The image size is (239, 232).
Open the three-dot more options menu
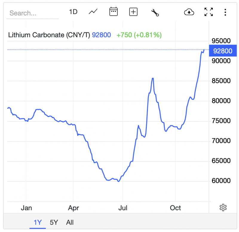click(x=225, y=12)
